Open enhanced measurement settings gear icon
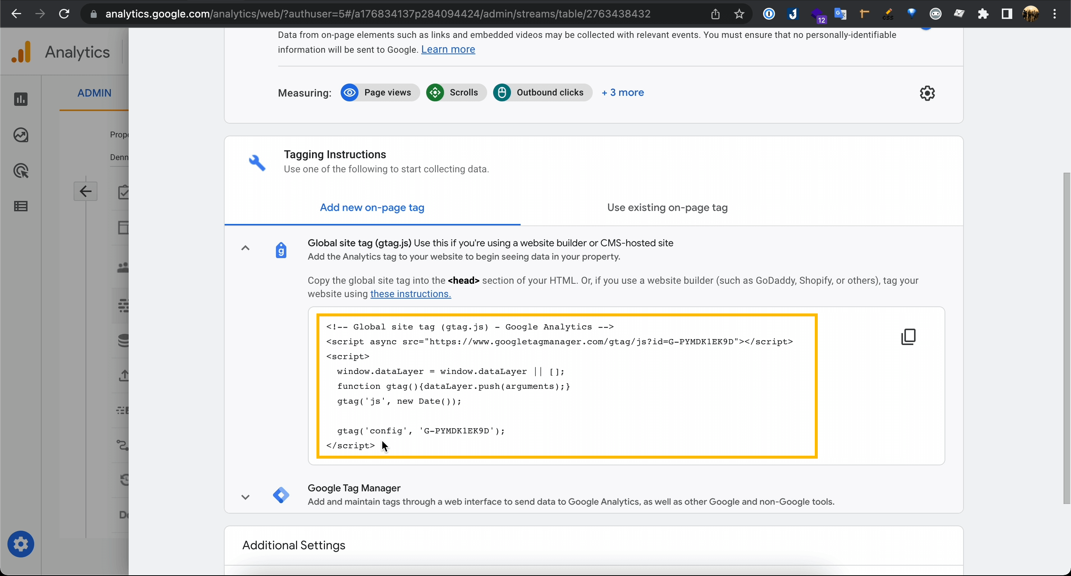The width and height of the screenshot is (1071, 576). click(927, 93)
